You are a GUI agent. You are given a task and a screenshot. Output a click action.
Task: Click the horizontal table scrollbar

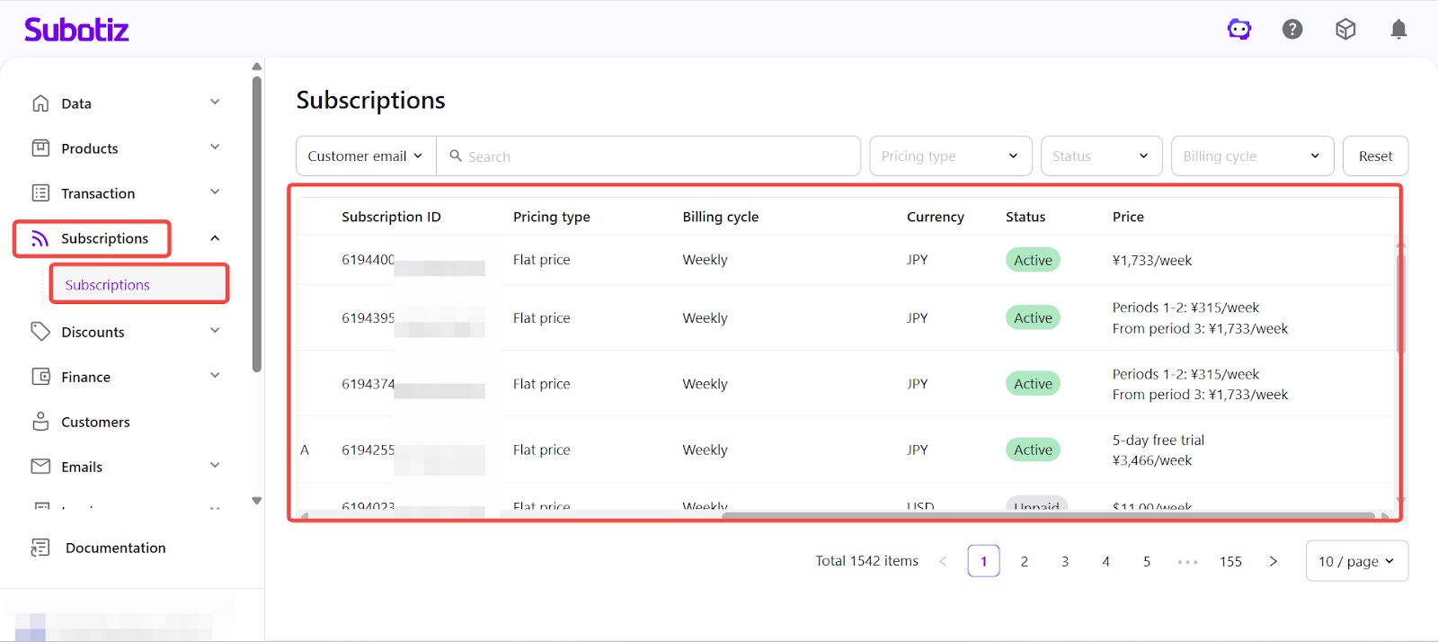tap(1047, 516)
